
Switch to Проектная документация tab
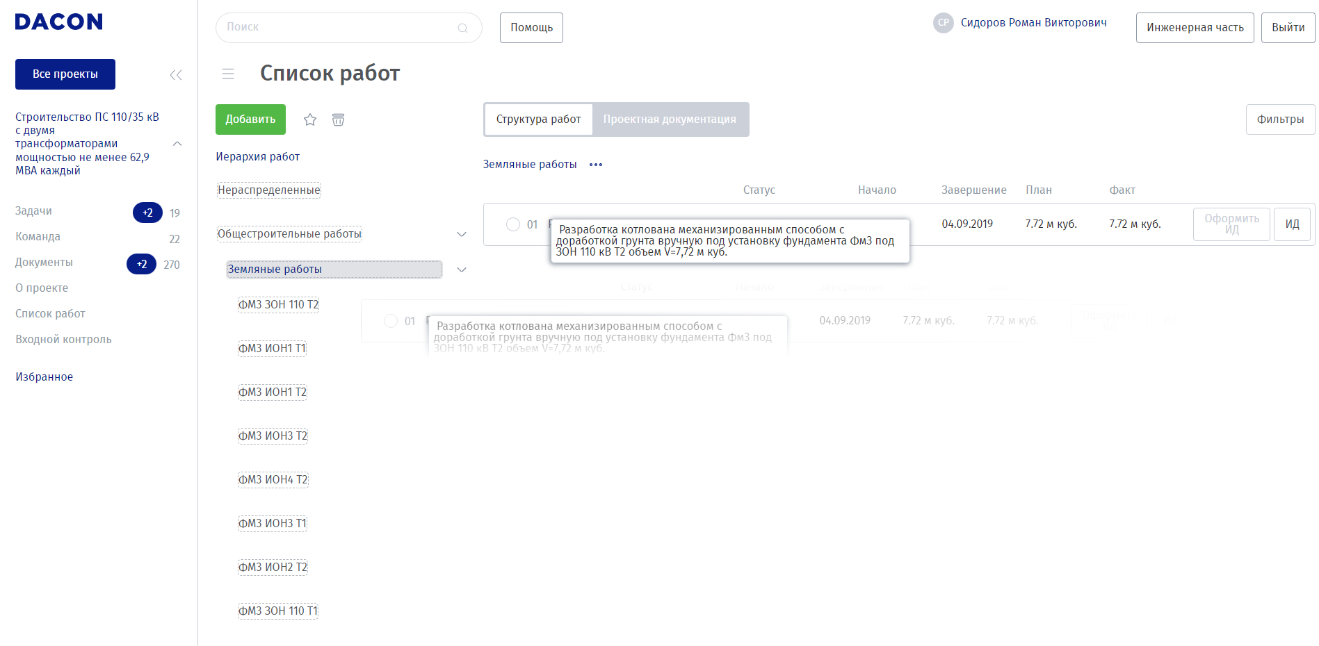pos(669,119)
